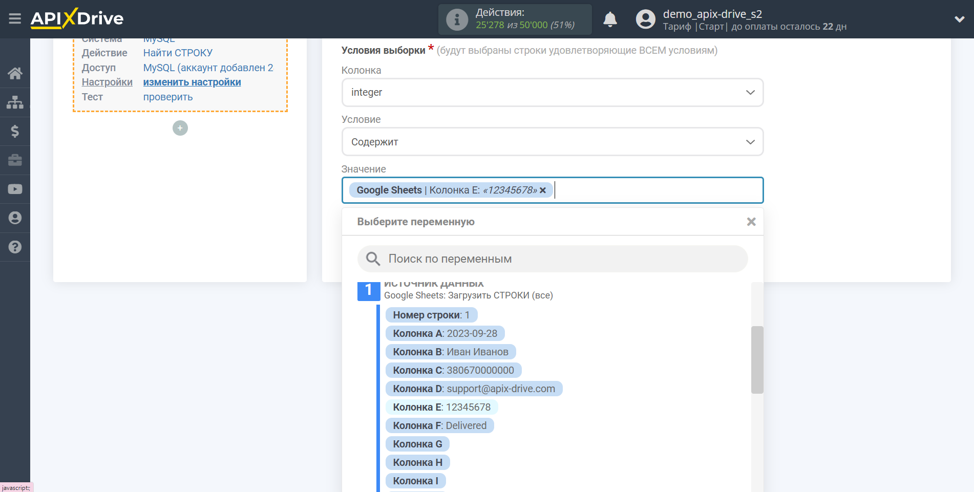
Task: Click the variable search field
Action: click(x=553, y=259)
